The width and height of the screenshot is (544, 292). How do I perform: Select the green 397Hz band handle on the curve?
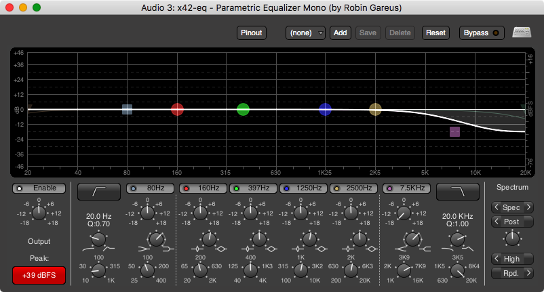click(243, 109)
